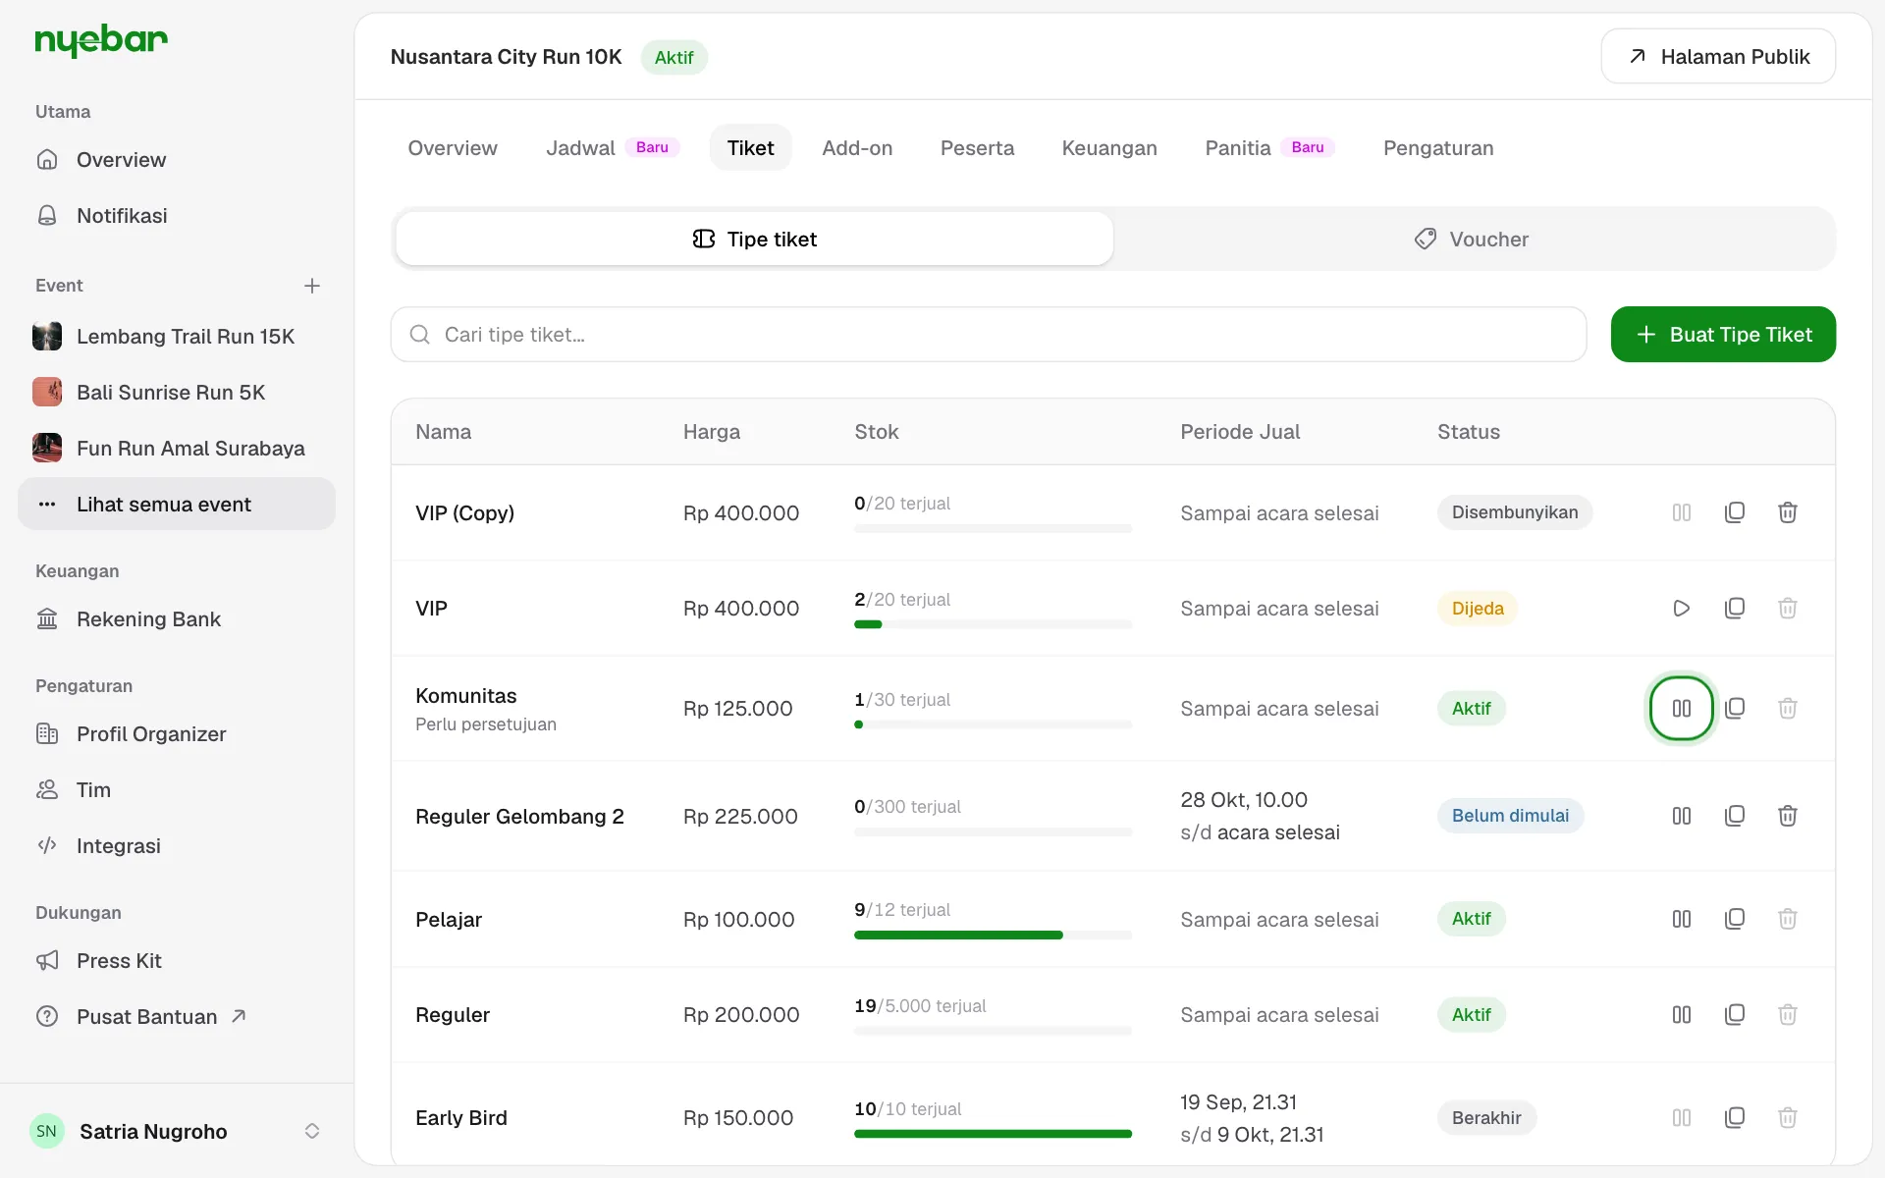Open Integrasi settings
Viewport: 1885px width, 1178px height.
coord(177,846)
